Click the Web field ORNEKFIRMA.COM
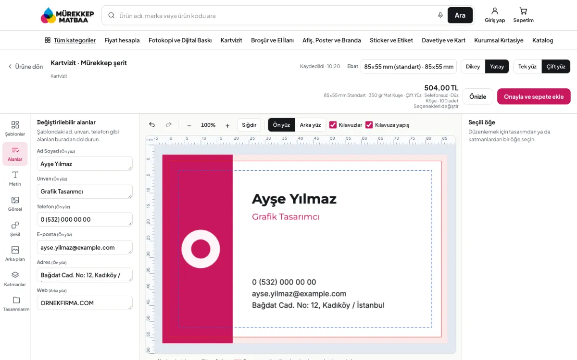 coord(85,303)
